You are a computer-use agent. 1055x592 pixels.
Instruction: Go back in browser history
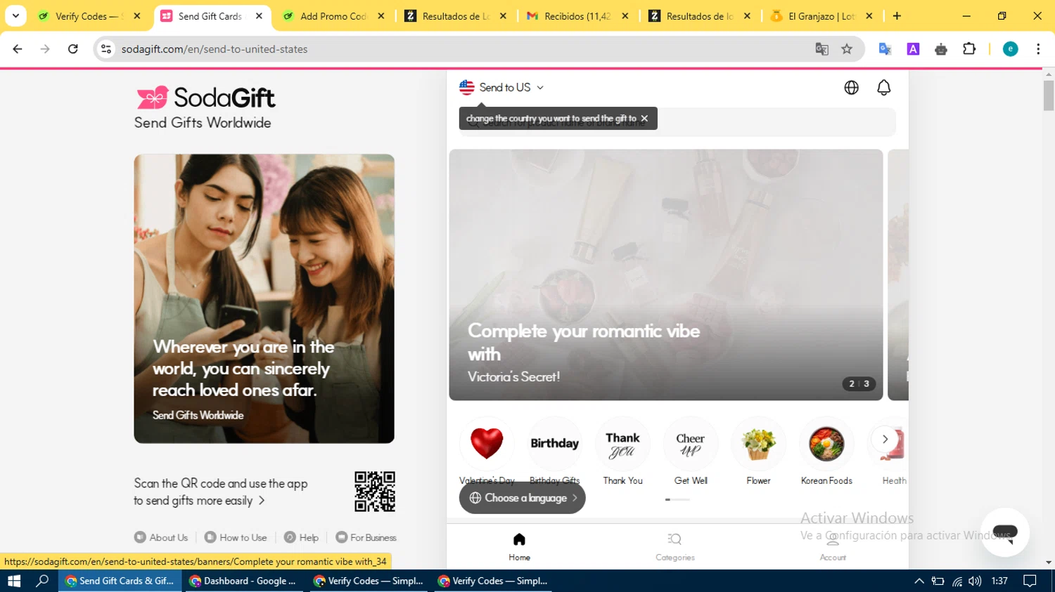pos(18,49)
